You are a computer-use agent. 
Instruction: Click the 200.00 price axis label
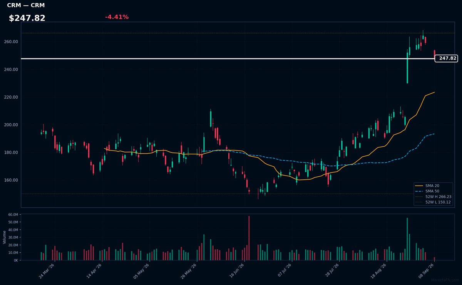tap(12, 125)
